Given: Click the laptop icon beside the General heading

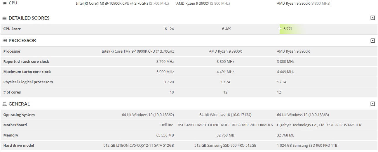Looking at the screenshot, I should 5,104.
